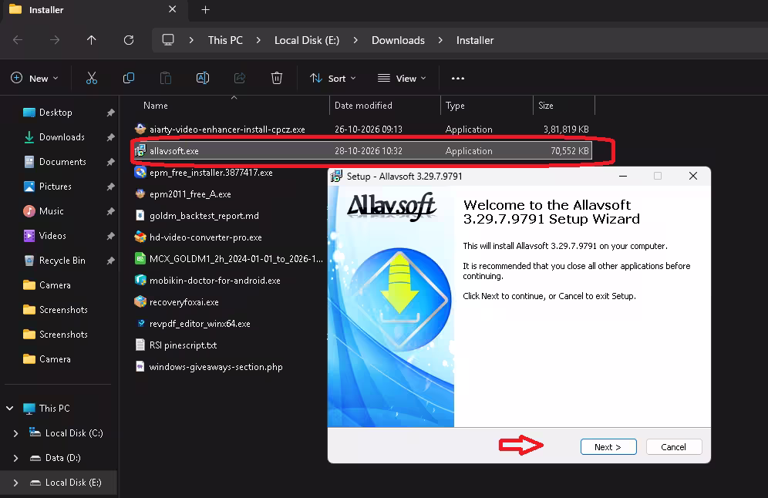This screenshot has width=768, height=498.
Task: Sort by Type column header
Action: (x=487, y=106)
